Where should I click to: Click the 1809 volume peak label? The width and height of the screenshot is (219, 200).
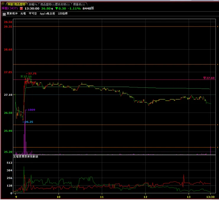tap(30, 110)
